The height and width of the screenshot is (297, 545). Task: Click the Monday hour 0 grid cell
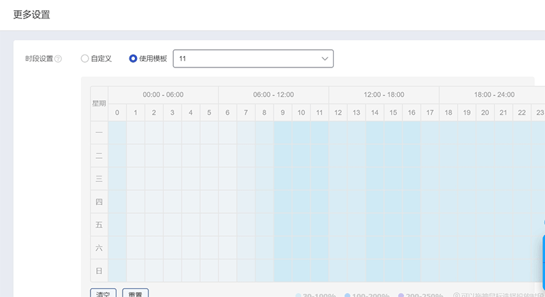(x=117, y=133)
